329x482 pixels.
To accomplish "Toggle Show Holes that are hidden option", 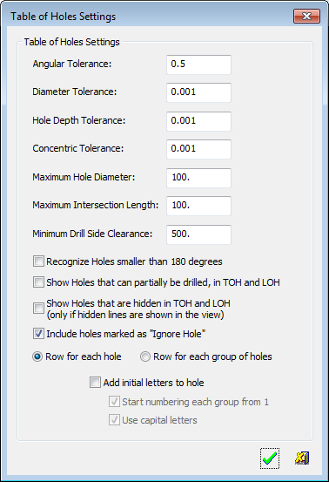I will (x=38, y=308).
